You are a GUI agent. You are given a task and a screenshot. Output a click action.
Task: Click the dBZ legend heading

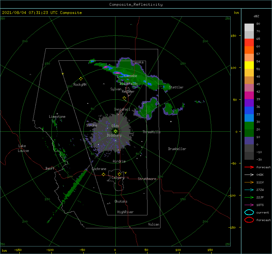[256, 16]
